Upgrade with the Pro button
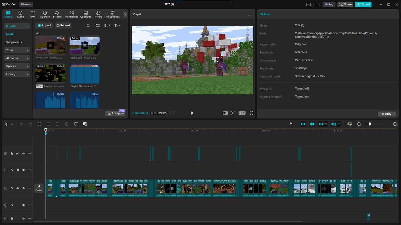 pyautogui.click(x=329, y=4)
